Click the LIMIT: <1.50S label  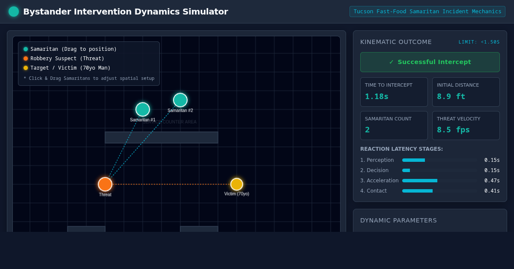click(479, 42)
